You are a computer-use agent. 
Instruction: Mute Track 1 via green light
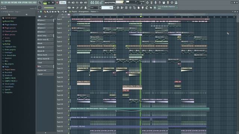(69, 22)
